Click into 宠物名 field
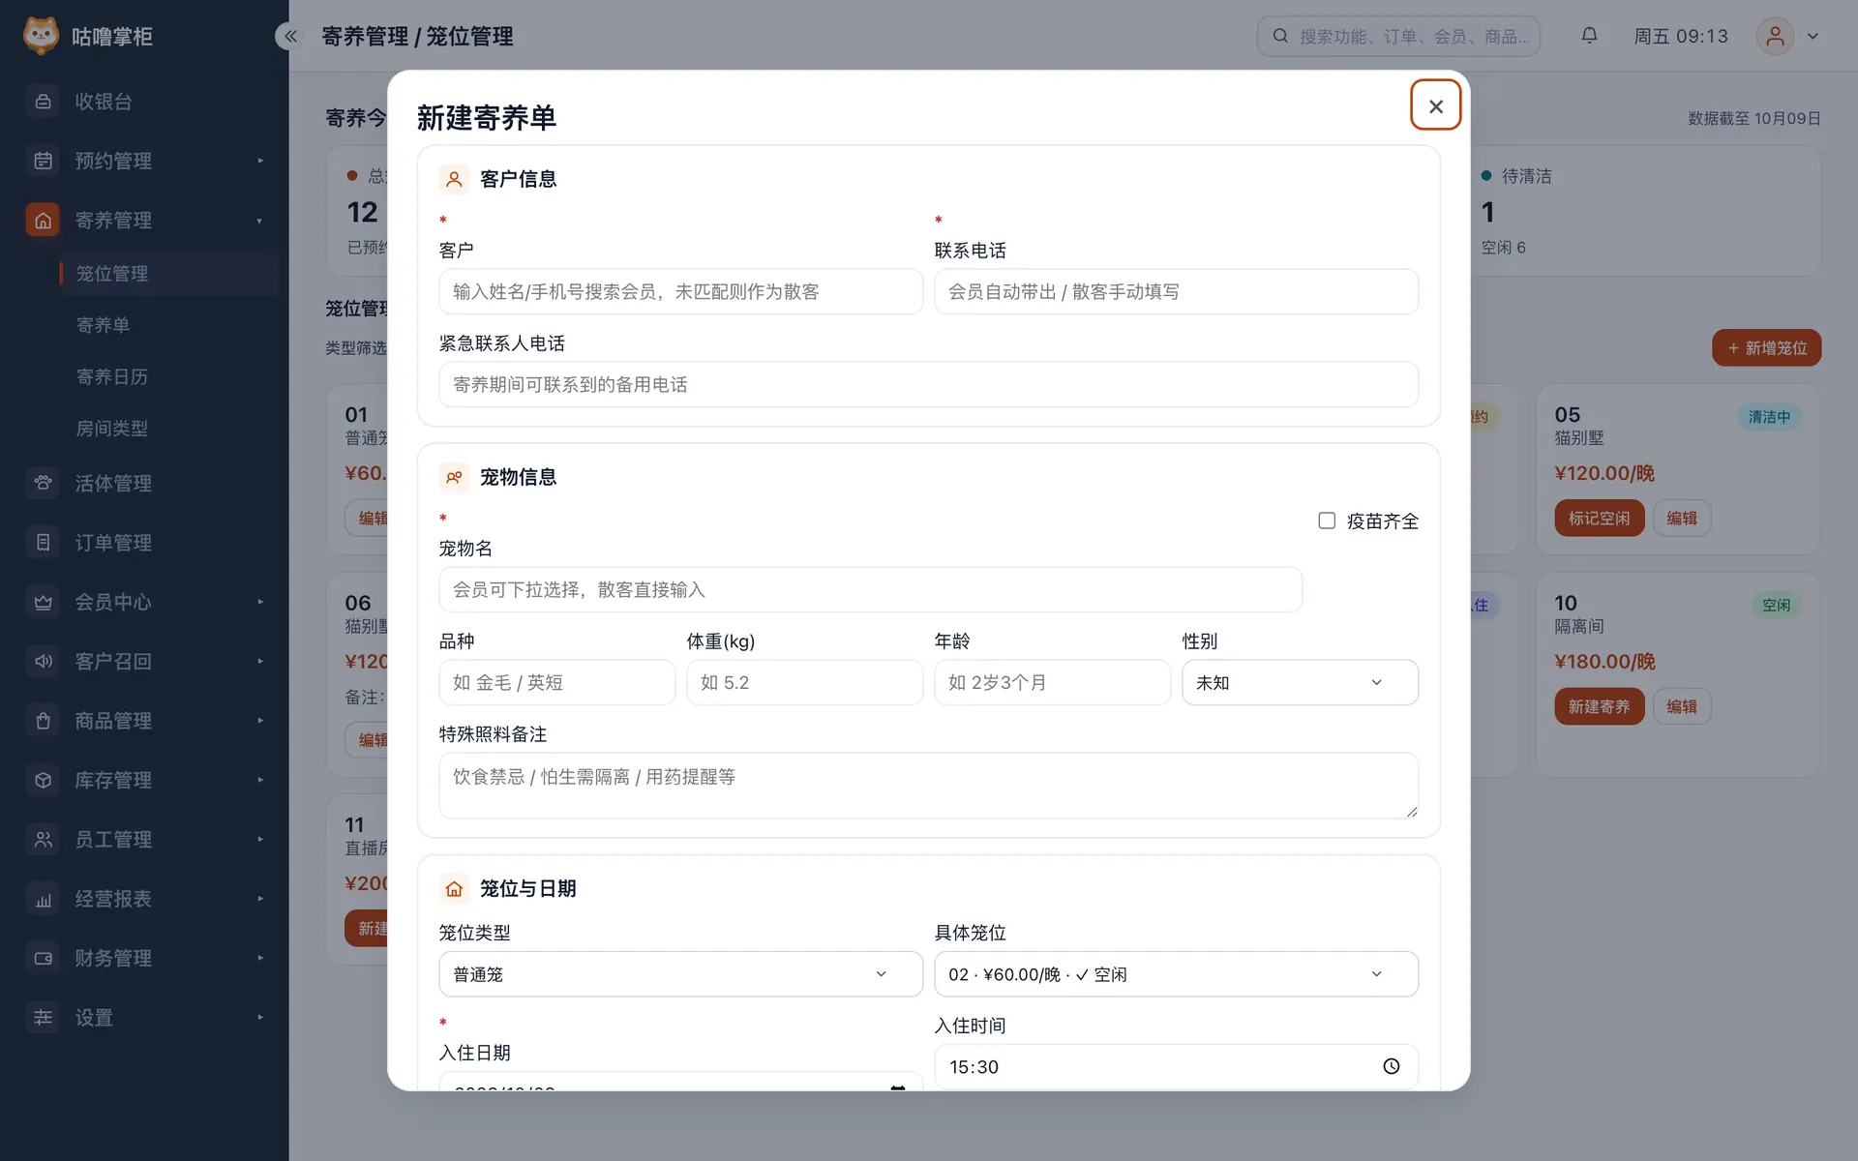The image size is (1858, 1161). pyautogui.click(x=870, y=589)
